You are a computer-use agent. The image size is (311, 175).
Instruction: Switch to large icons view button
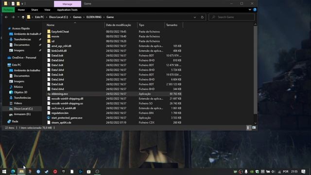254,128
